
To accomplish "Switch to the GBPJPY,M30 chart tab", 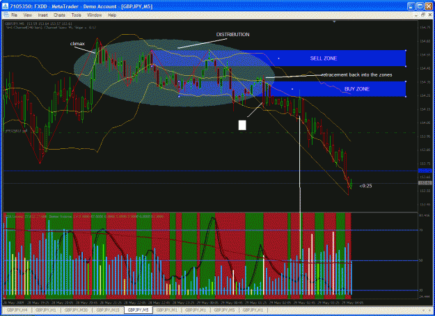I will (x=76, y=310).
